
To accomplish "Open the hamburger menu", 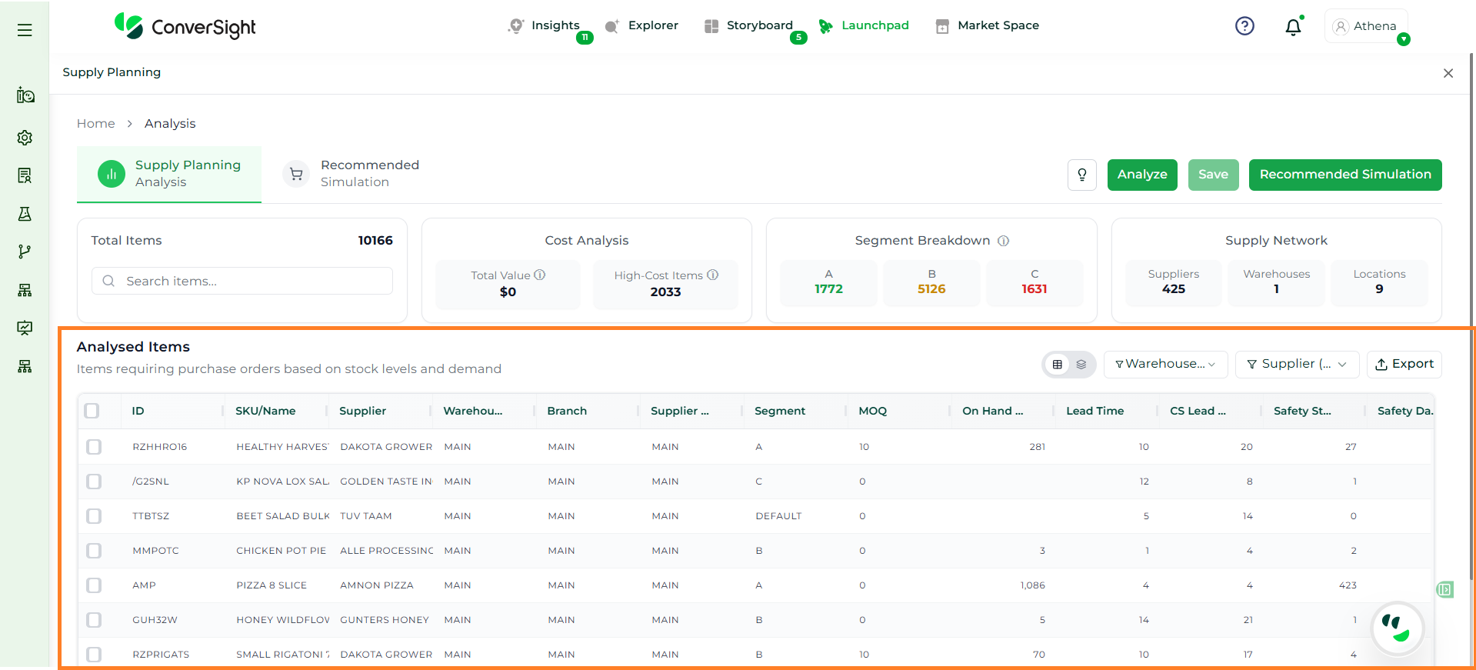I will coord(25,30).
